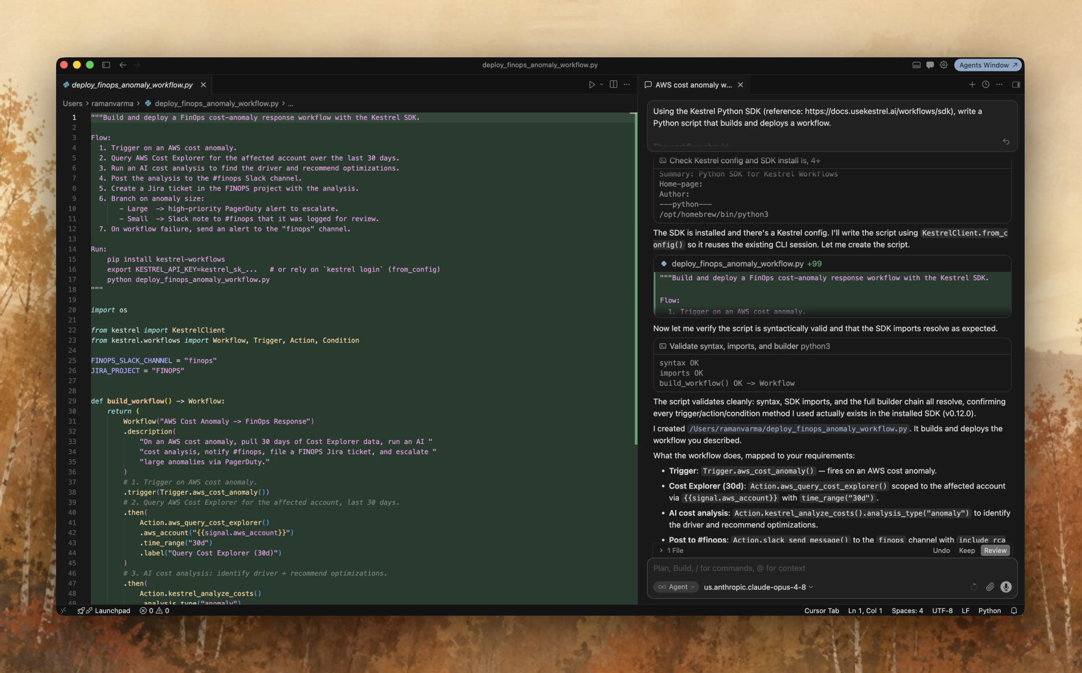
Task: Click Launchpad in the status bar
Action: (104, 611)
